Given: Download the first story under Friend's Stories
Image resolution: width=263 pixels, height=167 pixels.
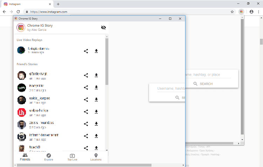Looking at the screenshot, I should (x=96, y=75).
